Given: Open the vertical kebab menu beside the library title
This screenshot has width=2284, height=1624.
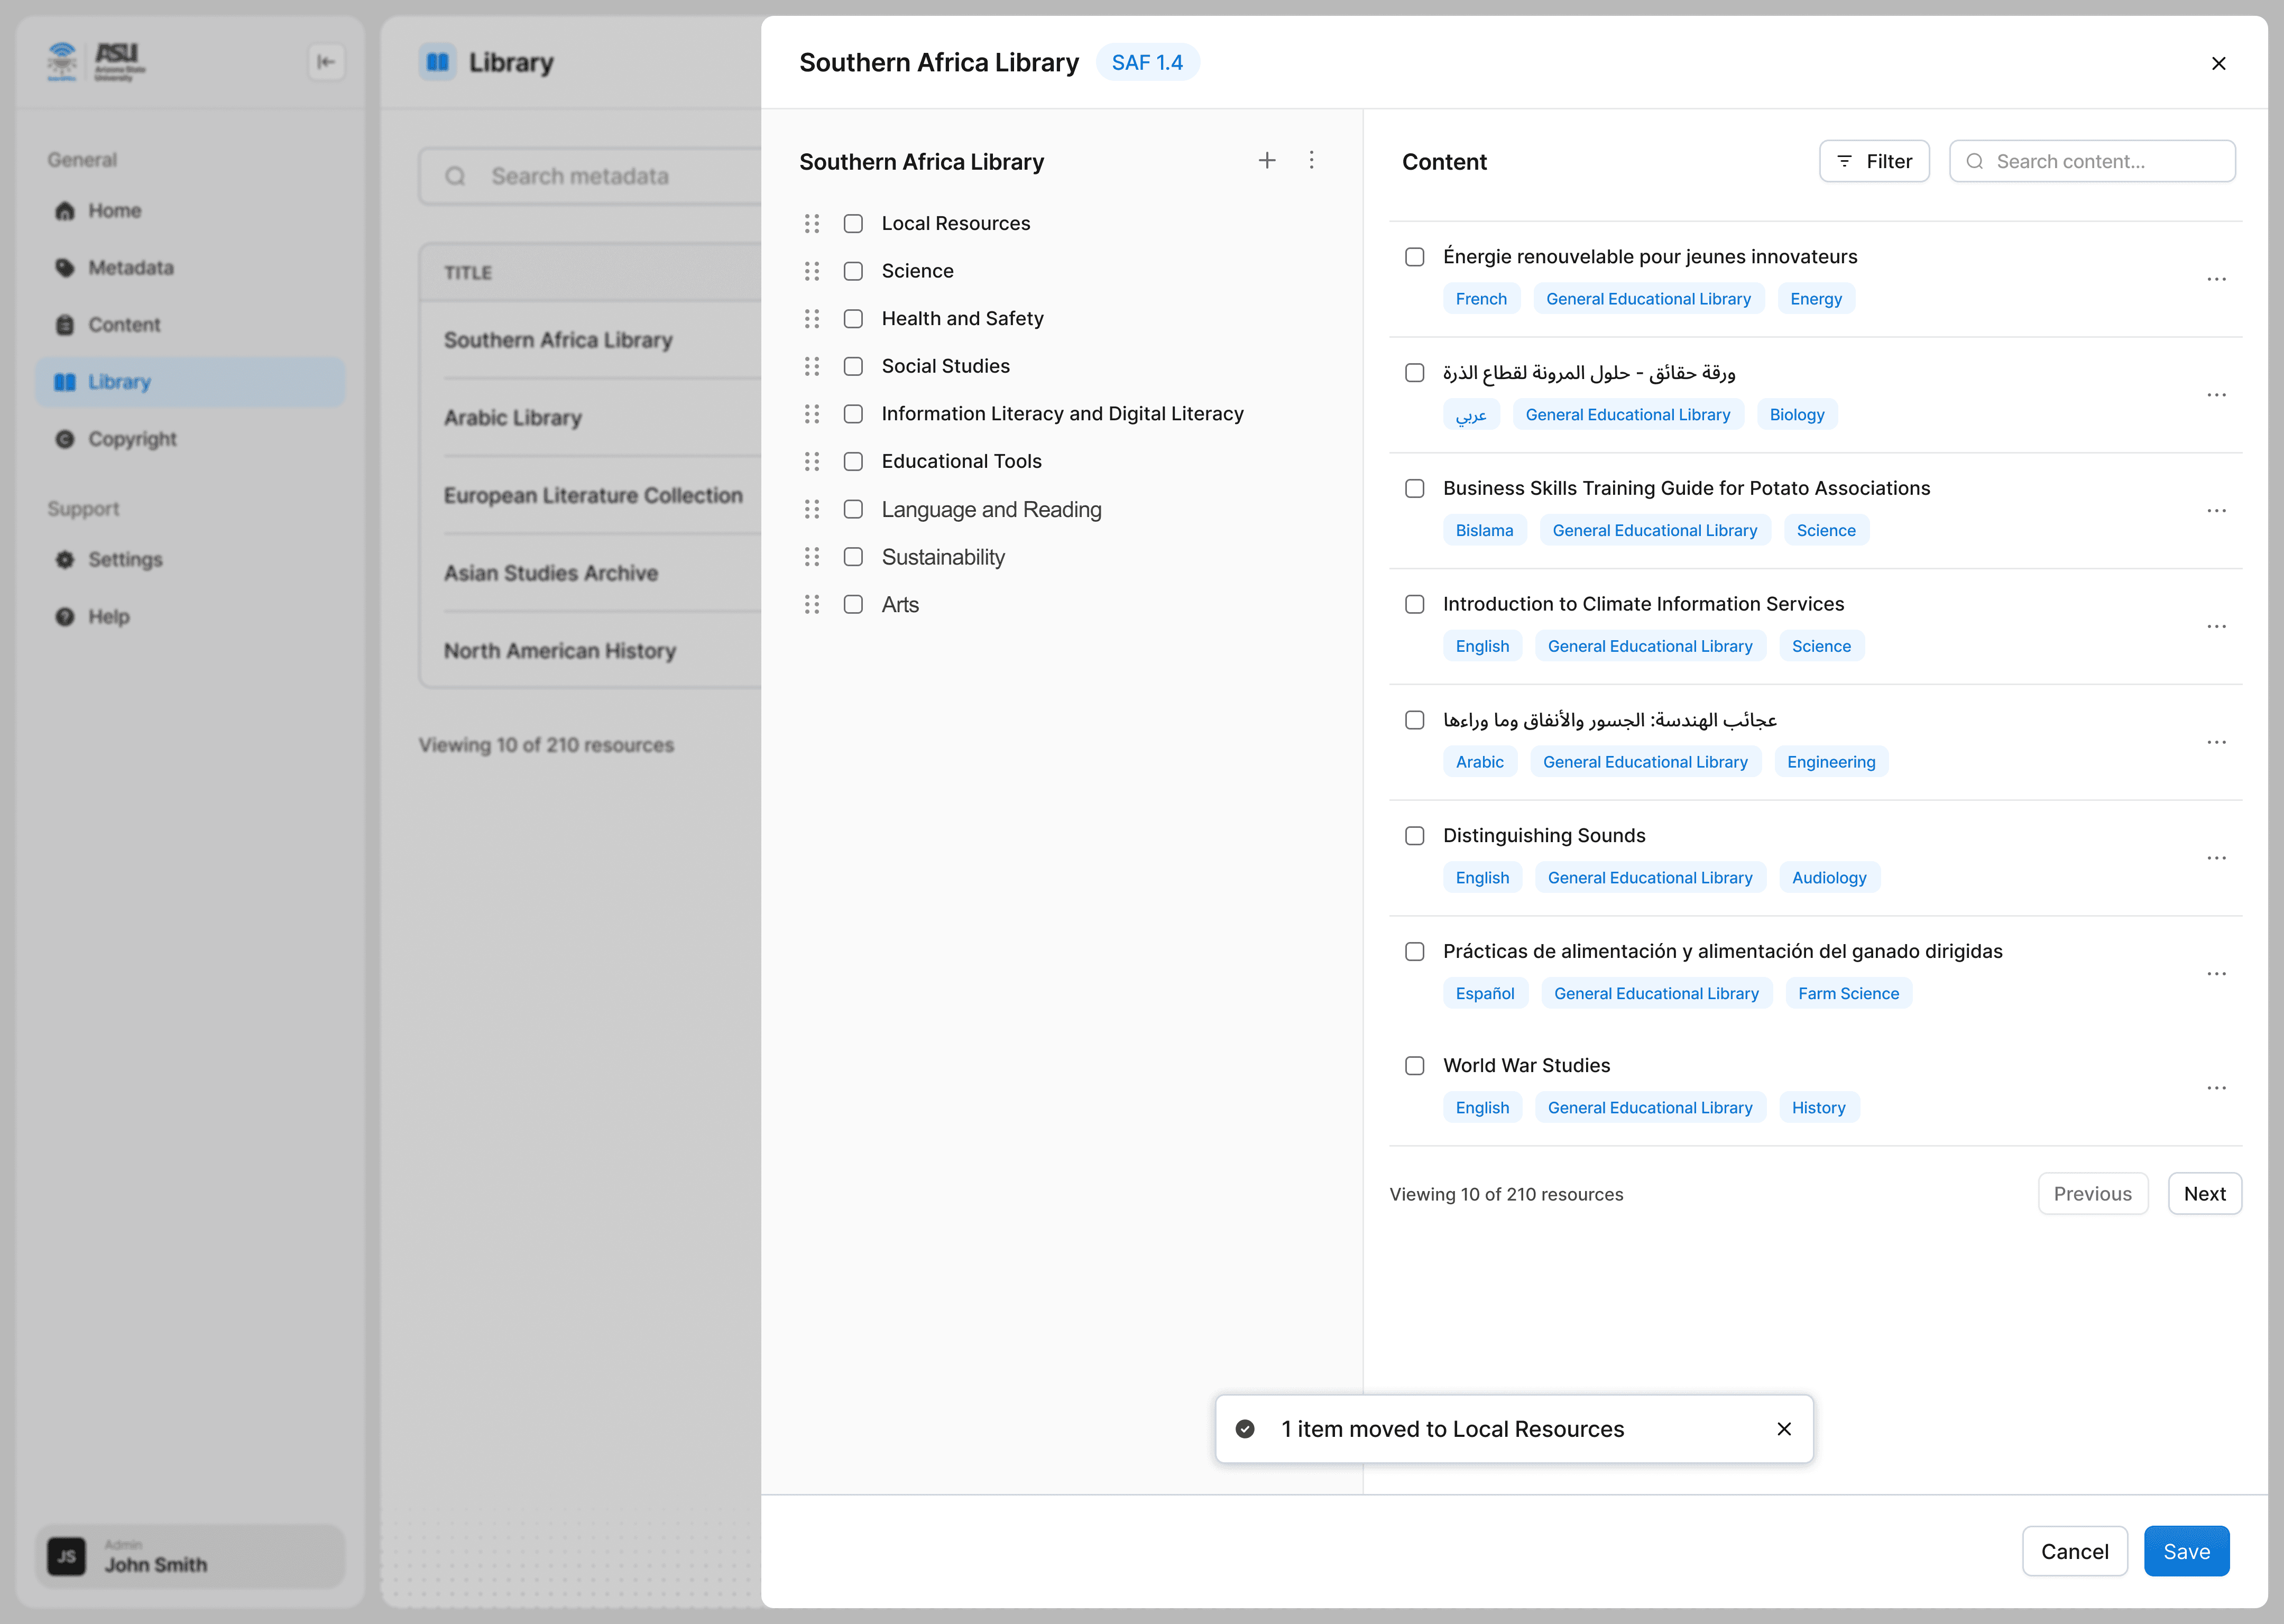Looking at the screenshot, I should (x=1311, y=161).
